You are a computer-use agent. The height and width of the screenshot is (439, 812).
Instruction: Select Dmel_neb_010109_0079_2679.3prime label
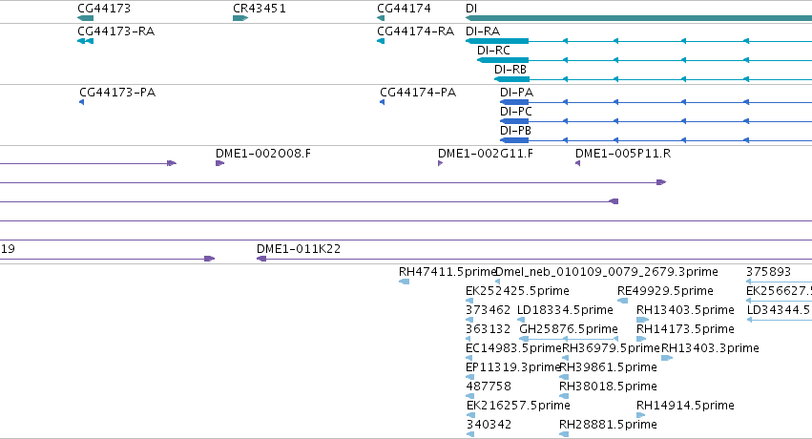[607, 271]
